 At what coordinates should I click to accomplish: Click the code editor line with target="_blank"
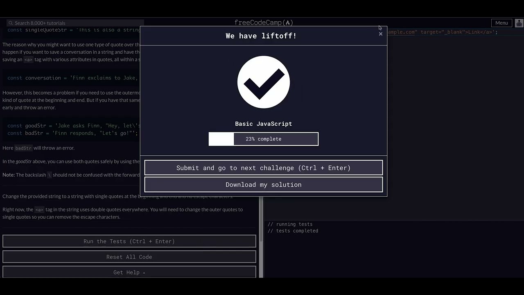click(443, 32)
